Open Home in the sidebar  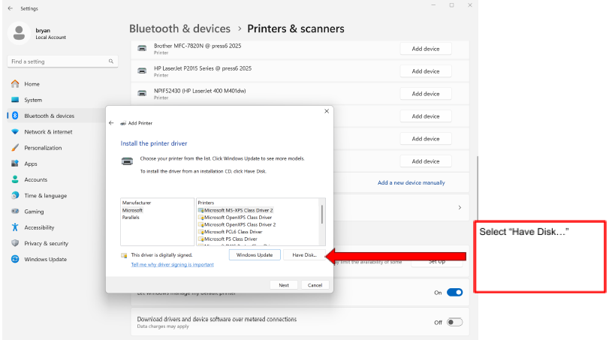(32, 84)
